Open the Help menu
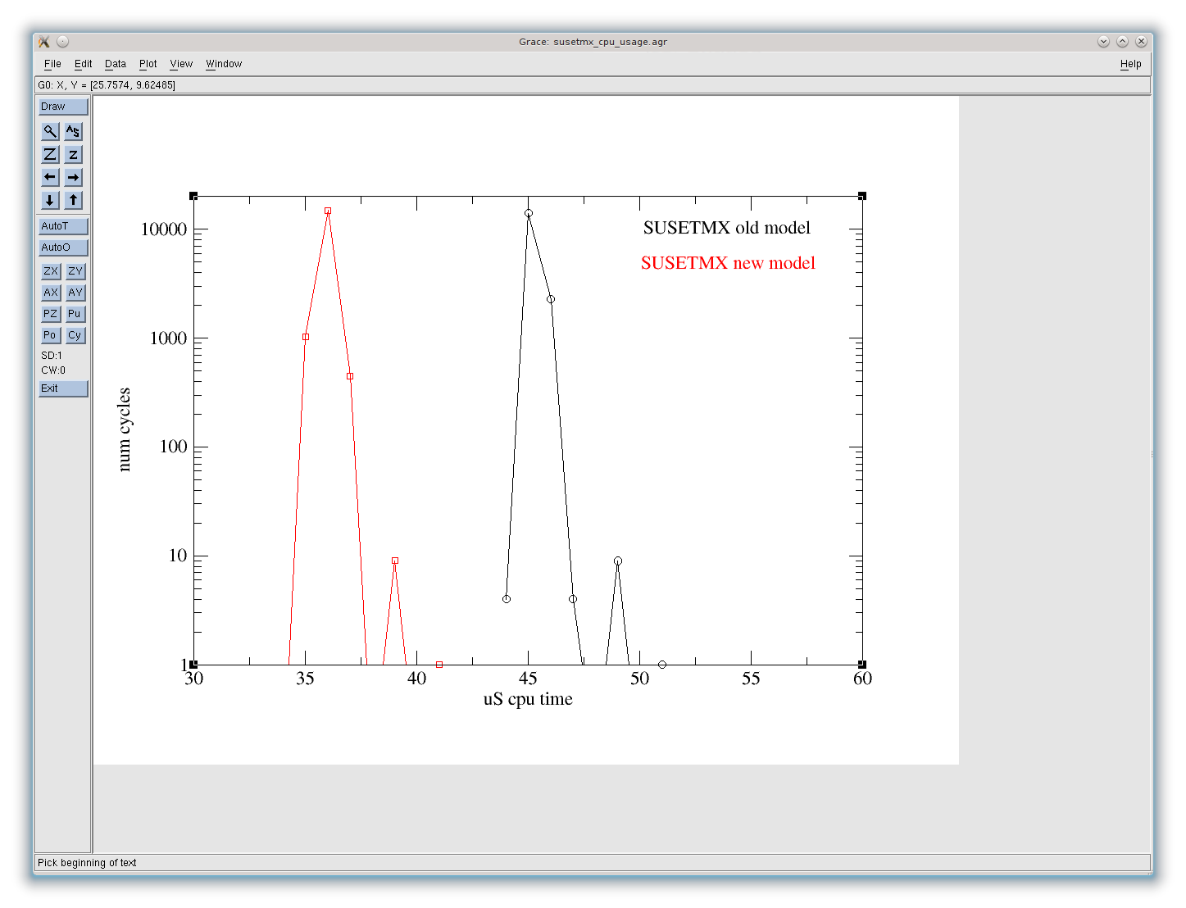 (1130, 64)
